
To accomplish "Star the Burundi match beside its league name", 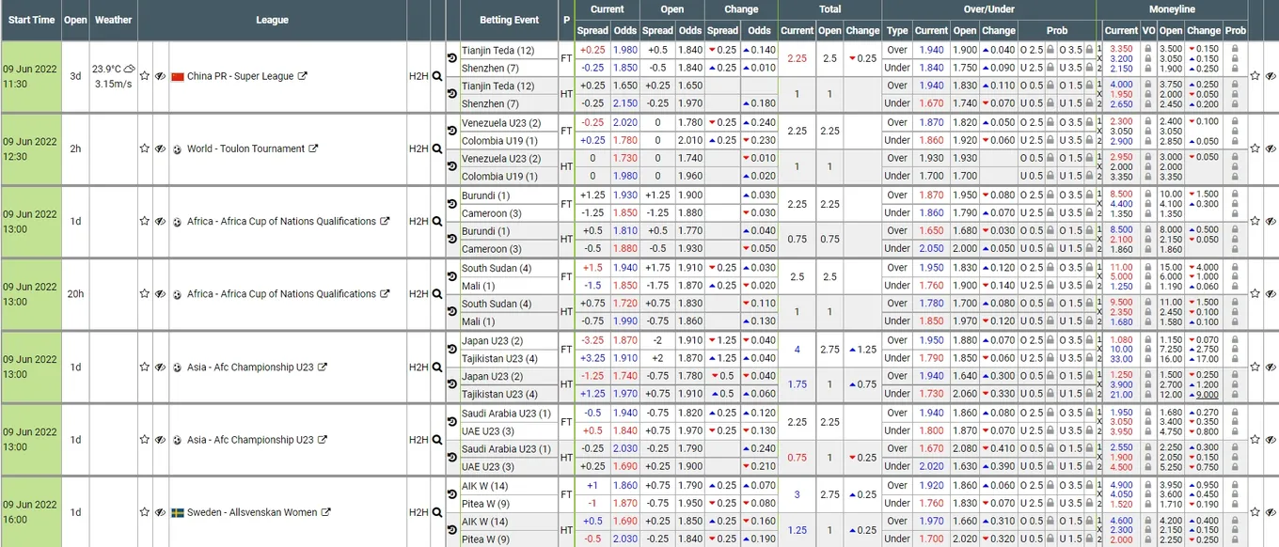I will click(x=145, y=222).
